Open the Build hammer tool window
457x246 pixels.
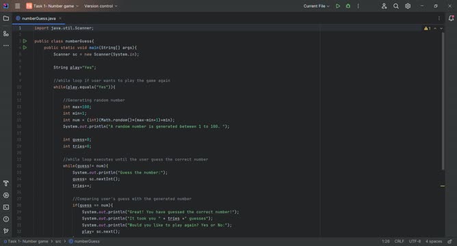[x=6, y=183]
